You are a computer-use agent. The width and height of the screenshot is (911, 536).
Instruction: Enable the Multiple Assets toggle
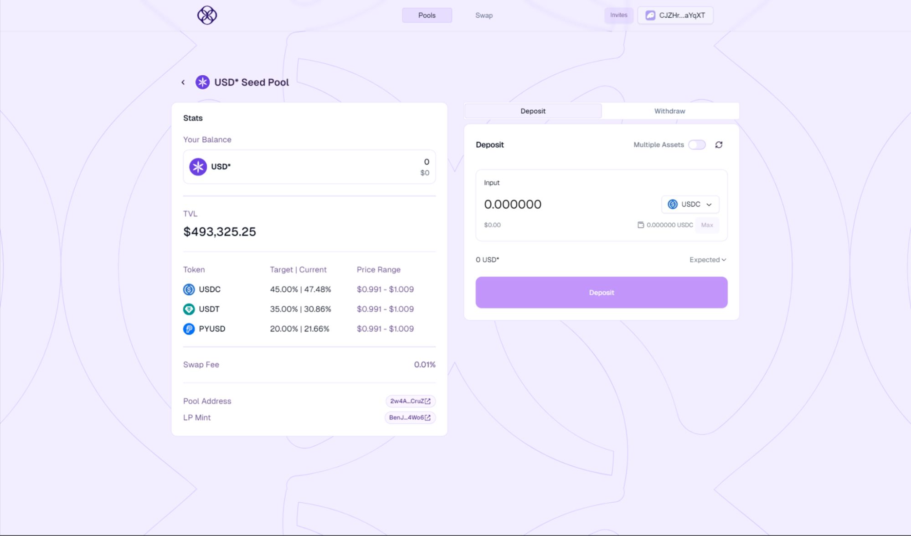(696, 144)
